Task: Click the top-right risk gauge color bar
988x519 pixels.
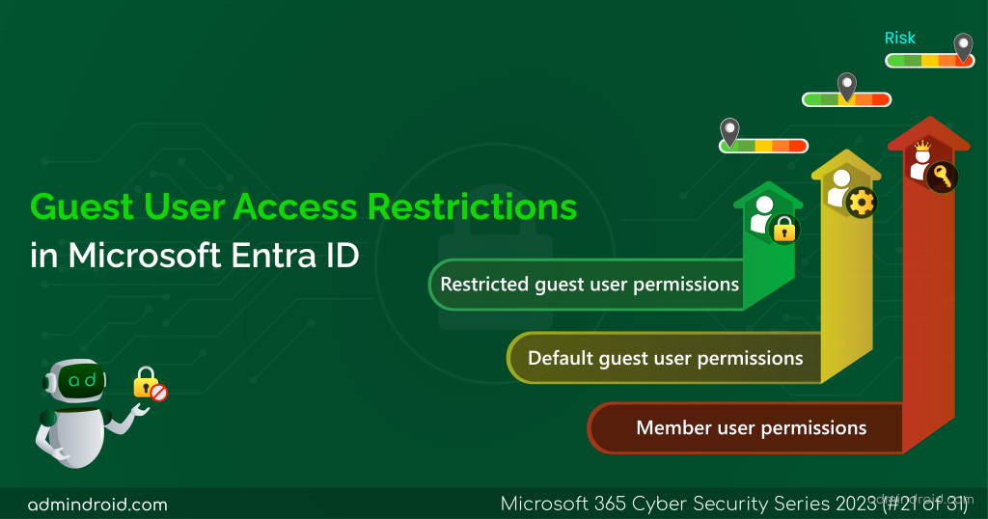Action: 930,61
